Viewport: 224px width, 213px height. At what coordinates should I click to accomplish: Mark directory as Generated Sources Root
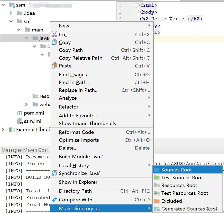[x=188, y=209]
